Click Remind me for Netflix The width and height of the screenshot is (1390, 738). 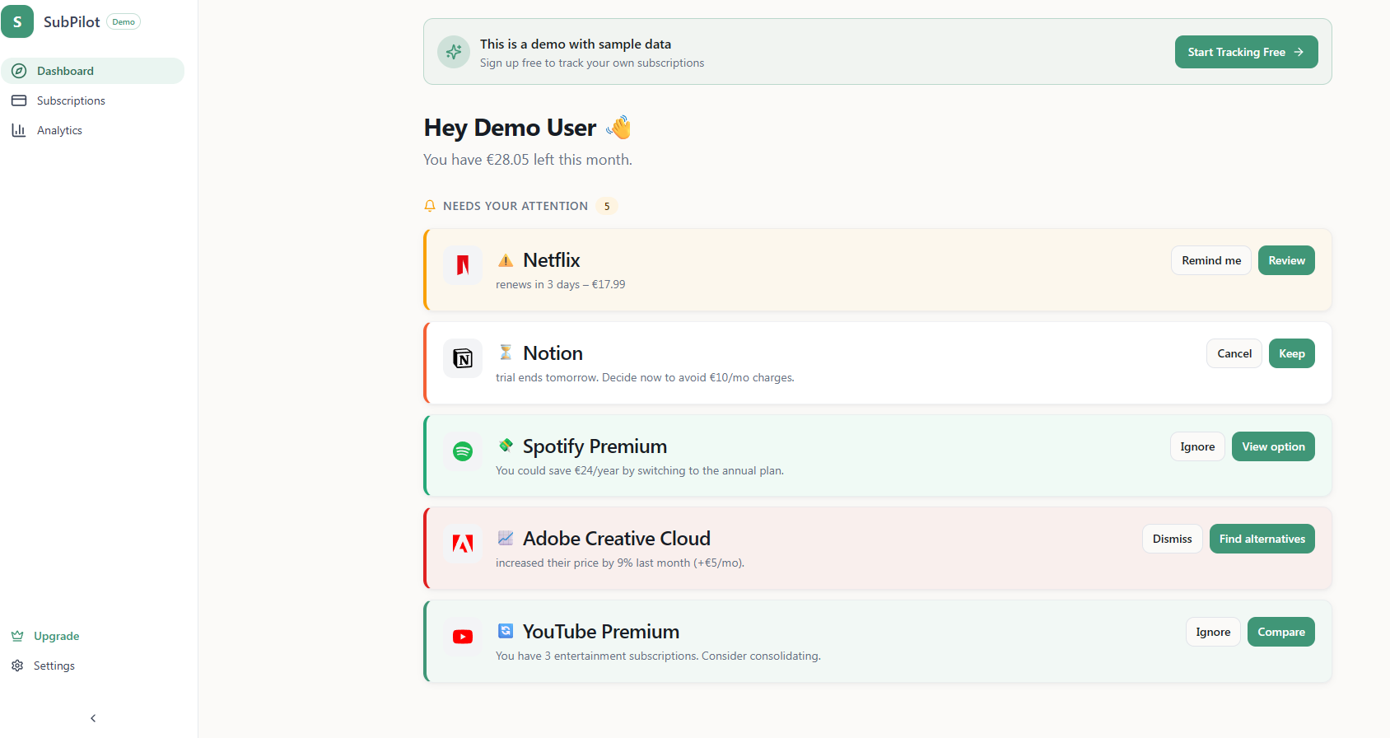click(1211, 260)
